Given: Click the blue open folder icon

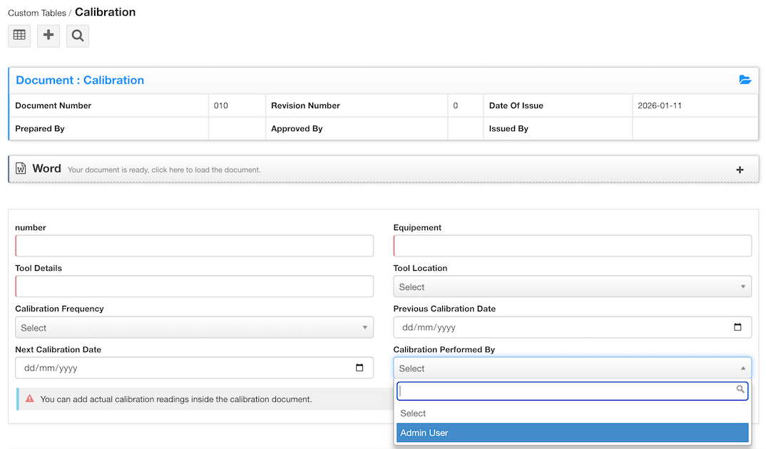Looking at the screenshot, I should [x=745, y=80].
